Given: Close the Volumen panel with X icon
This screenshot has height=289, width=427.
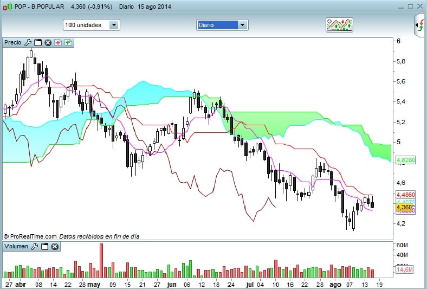Looking at the screenshot, I should 55,247.
